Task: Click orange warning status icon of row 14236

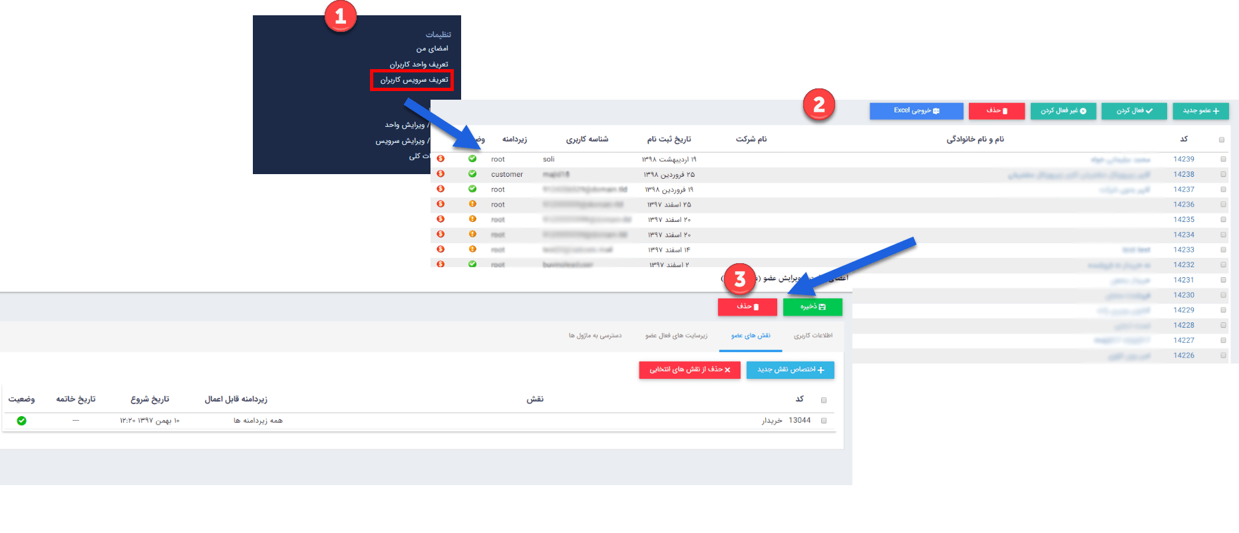Action: (x=472, y=204)
